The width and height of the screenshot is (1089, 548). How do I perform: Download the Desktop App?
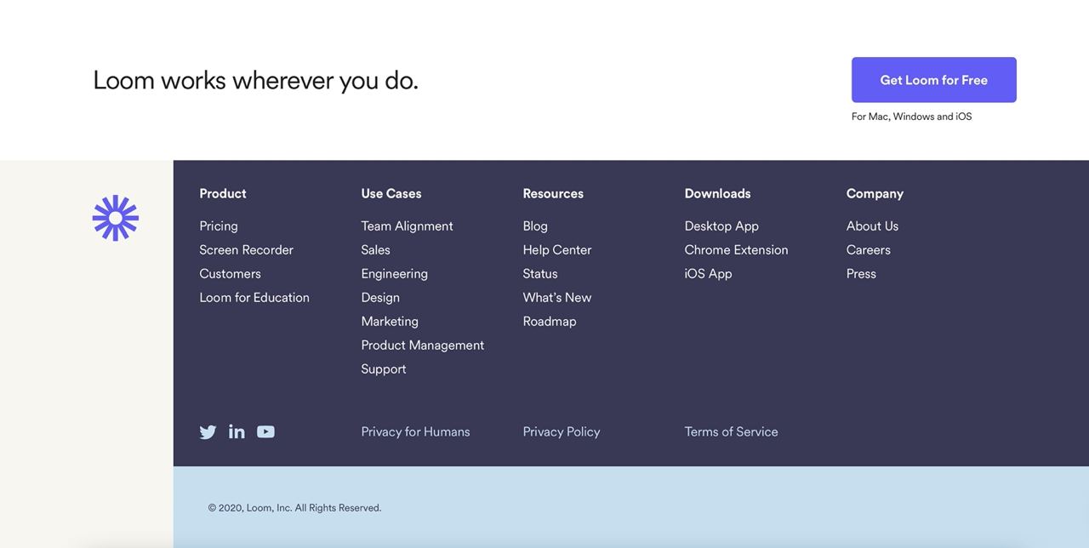coord(721,225)
